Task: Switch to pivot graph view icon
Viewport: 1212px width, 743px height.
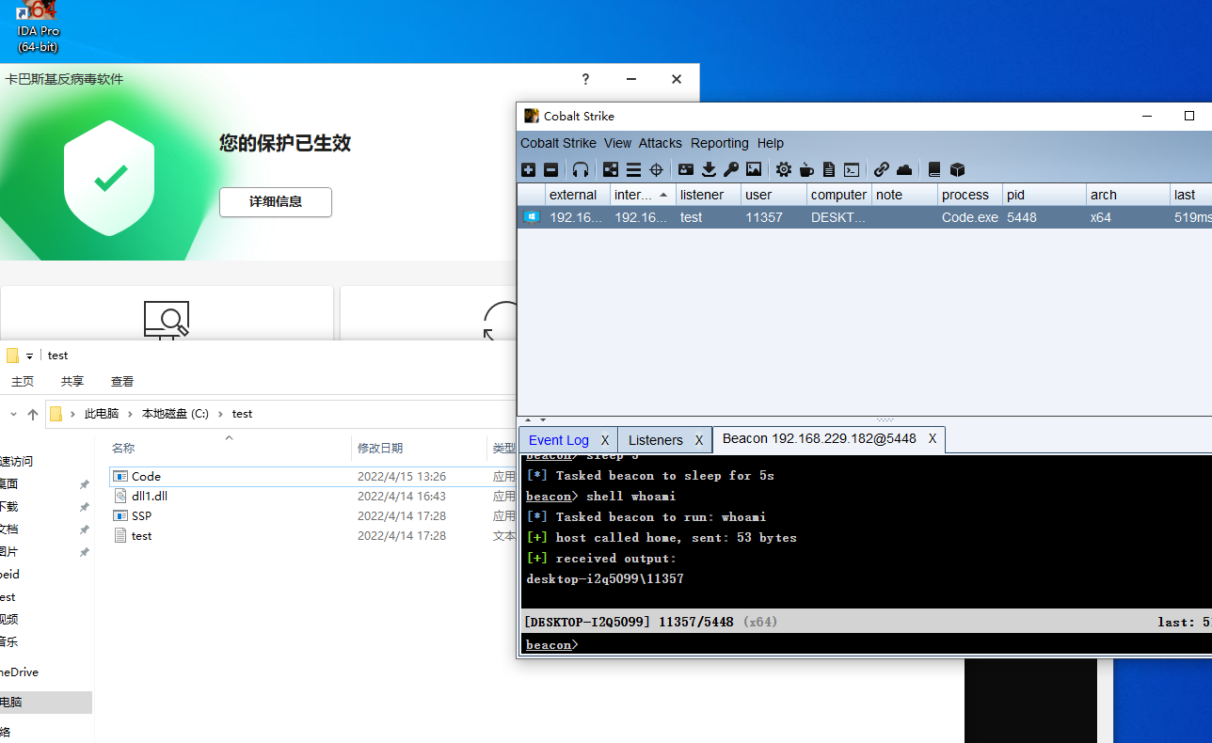Action: click(610, 169)
